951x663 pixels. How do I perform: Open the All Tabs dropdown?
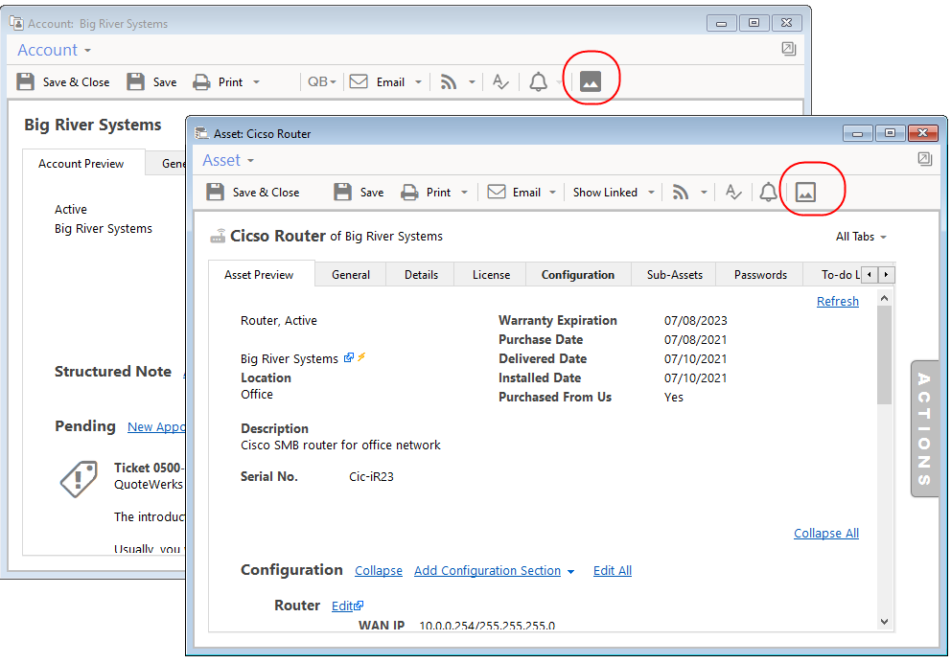861,237
